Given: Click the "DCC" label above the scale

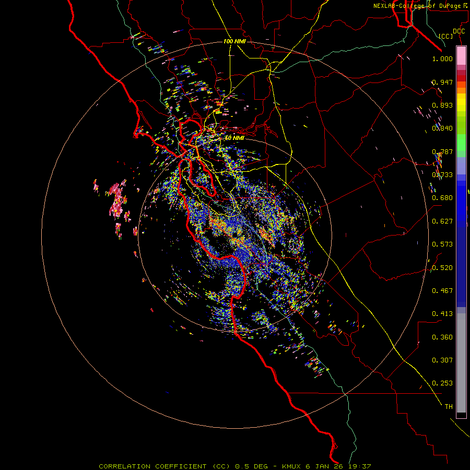Looking at the screenshot, I should coord(459,31).
